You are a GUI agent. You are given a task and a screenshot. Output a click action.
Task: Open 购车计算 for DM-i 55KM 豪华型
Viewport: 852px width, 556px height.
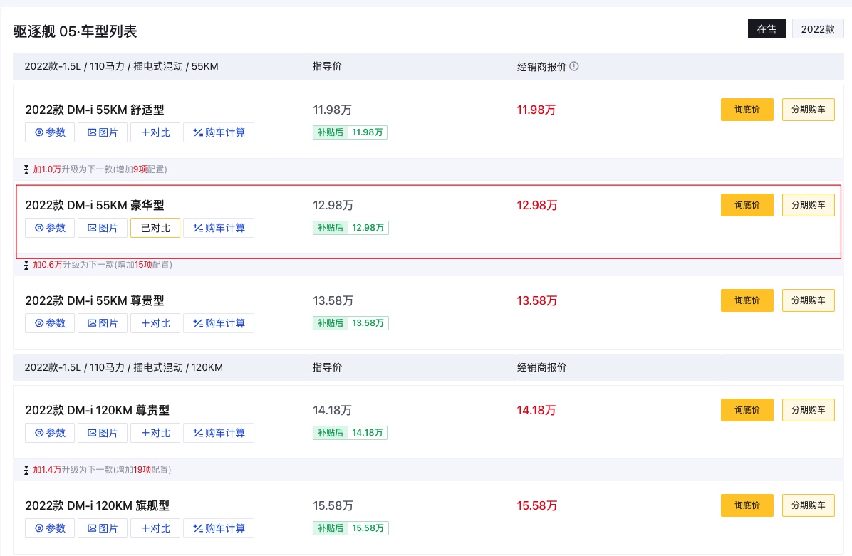[219, 228]
